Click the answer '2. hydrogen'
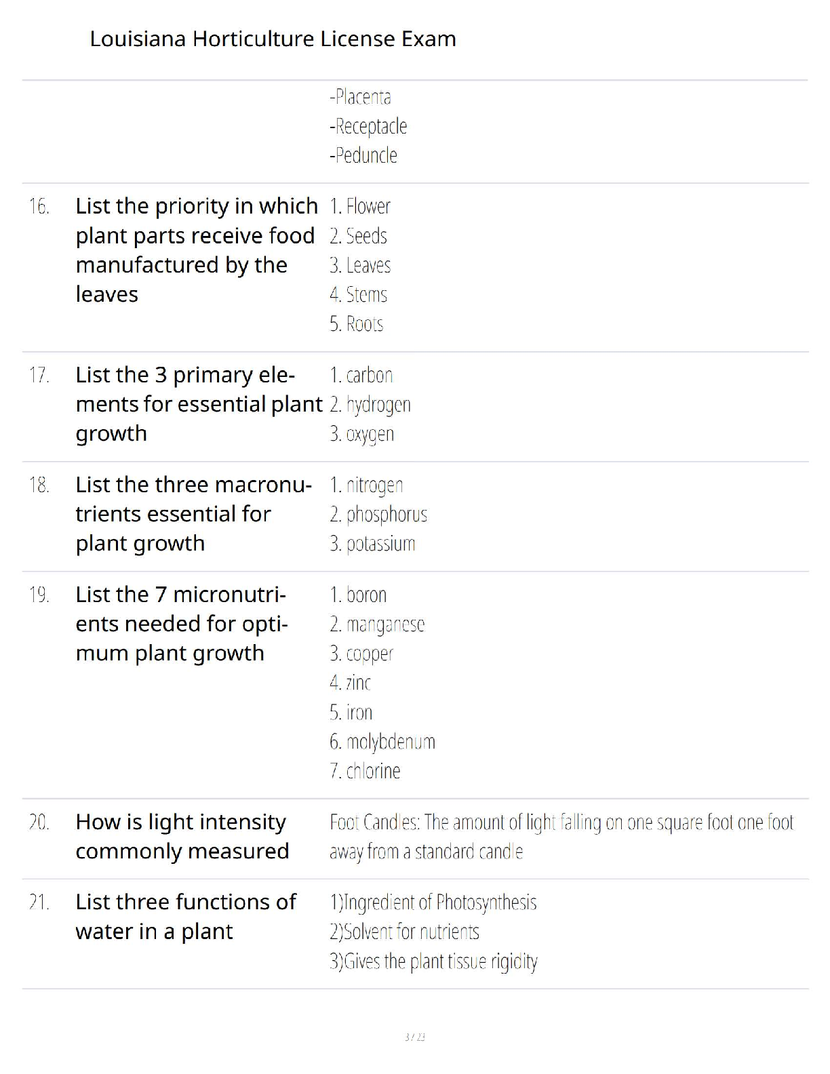This screenshot has height=1074, width=830. [x=370, y=405]
